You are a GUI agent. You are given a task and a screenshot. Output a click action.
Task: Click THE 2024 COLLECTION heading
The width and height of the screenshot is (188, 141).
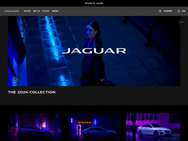coord(32,92)
